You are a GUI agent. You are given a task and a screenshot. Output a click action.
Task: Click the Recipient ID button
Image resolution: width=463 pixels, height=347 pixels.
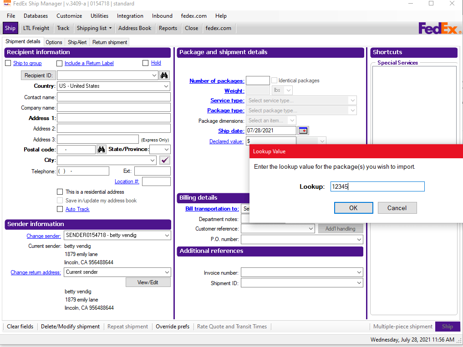(x=39, y=75)
